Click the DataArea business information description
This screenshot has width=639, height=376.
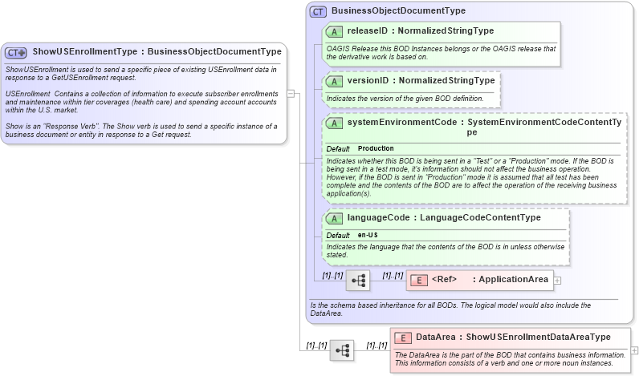(510, 359)
